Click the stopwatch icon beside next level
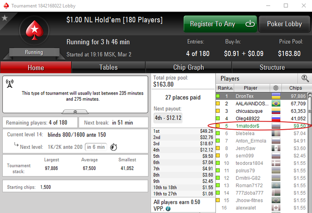The image size is (312, 213). pyautogui.click(x=114, y=147)
